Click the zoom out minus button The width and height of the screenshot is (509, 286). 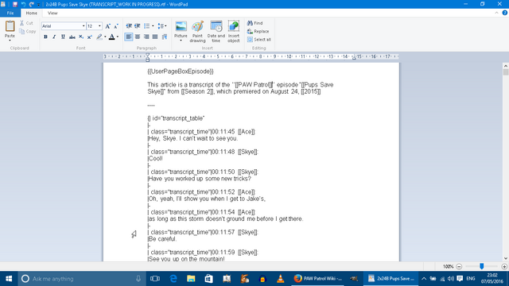[x=459, y=266]
